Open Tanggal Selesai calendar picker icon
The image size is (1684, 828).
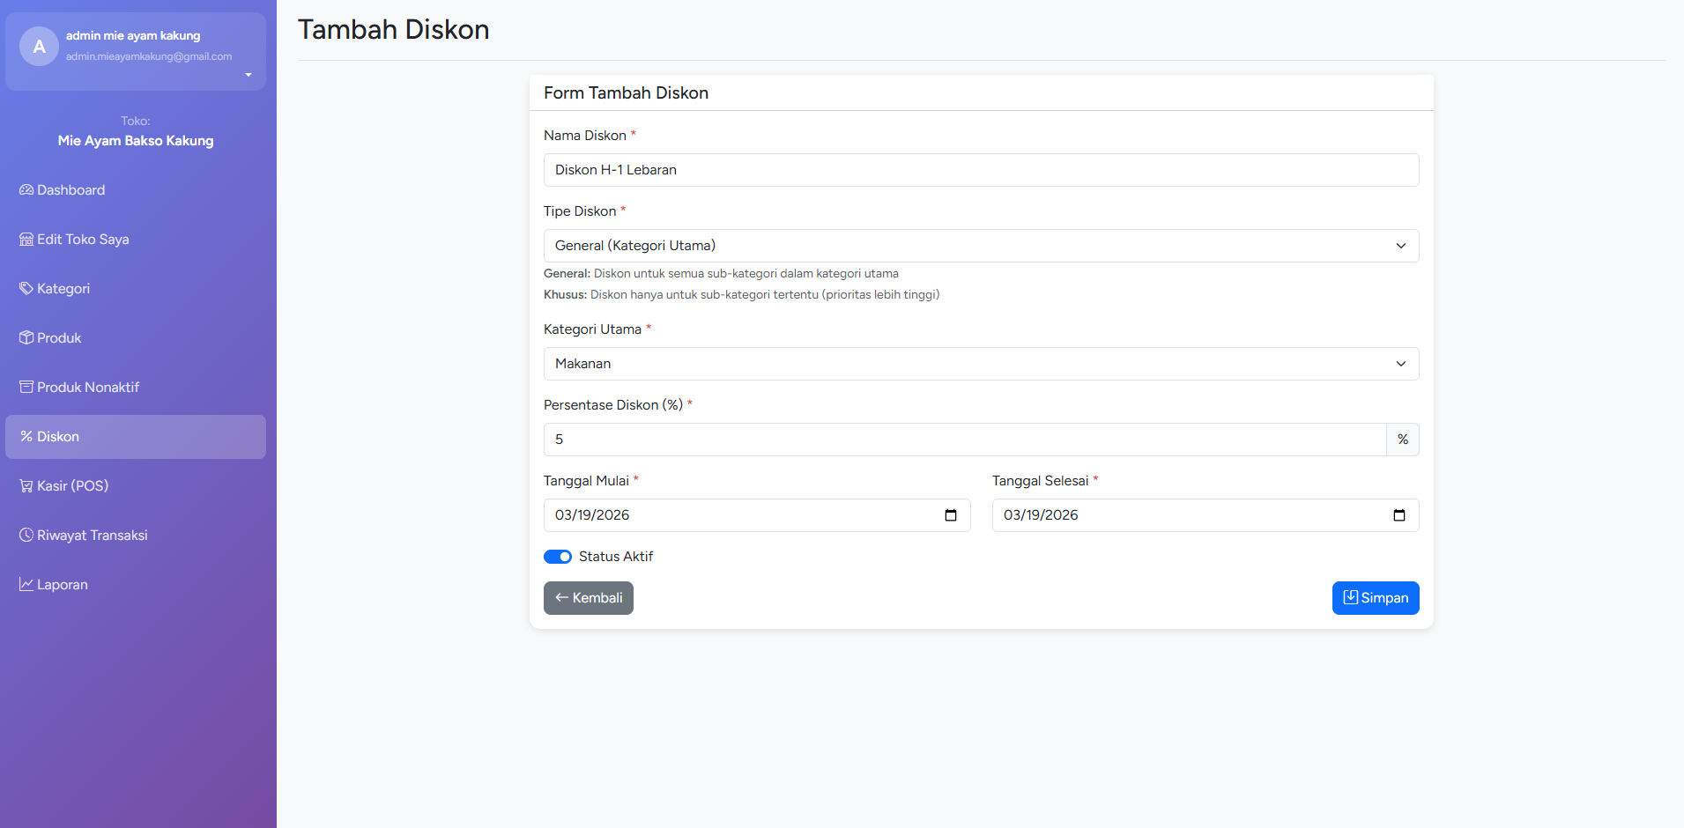point(1399,515)
